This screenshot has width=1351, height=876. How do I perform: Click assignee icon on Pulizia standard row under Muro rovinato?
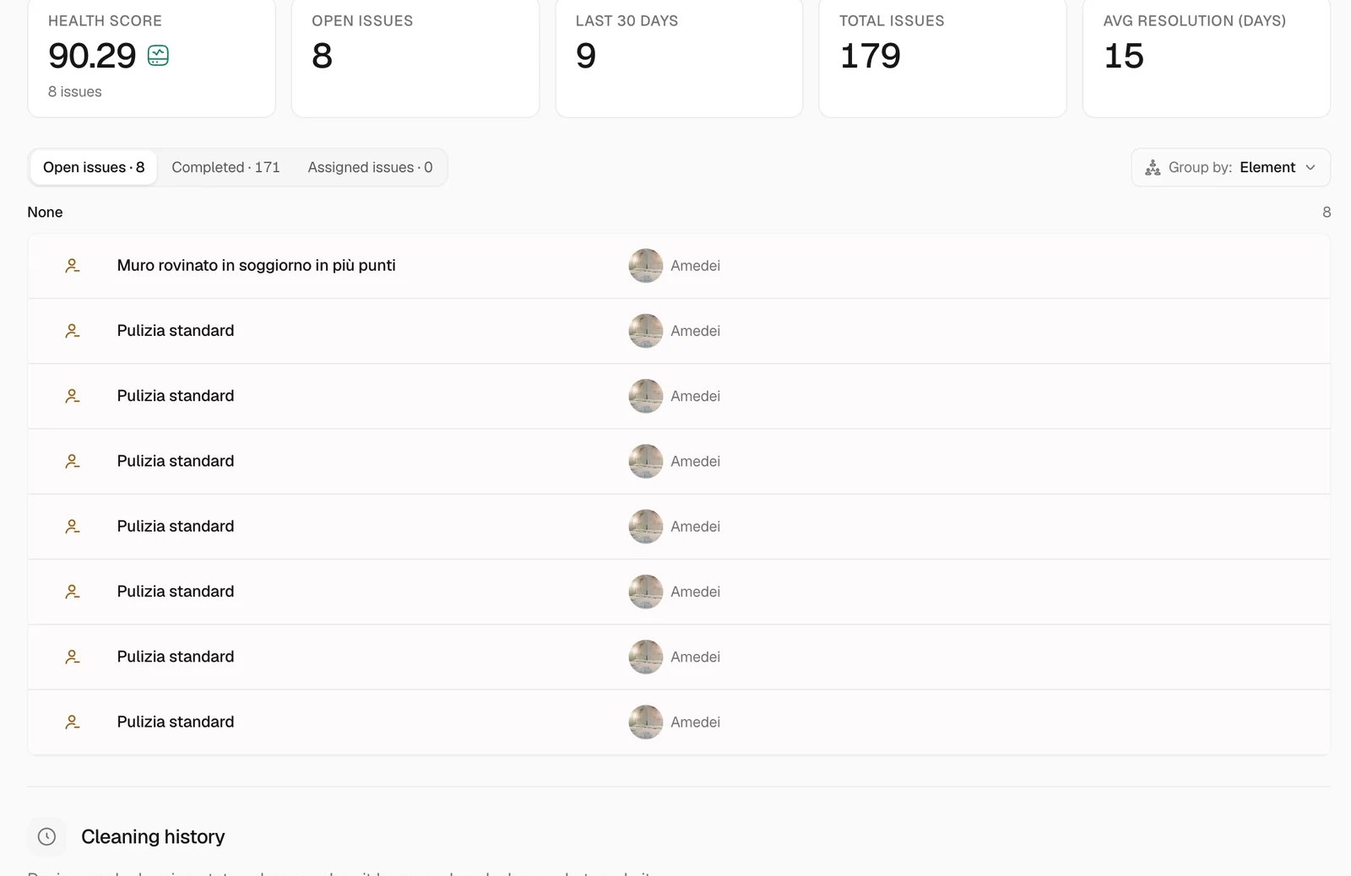tap(73, 331)
